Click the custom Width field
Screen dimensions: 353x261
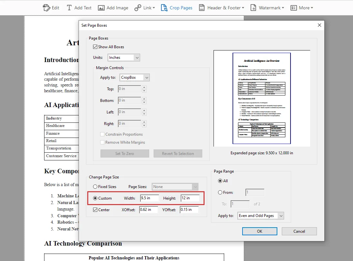click(149, 198)
